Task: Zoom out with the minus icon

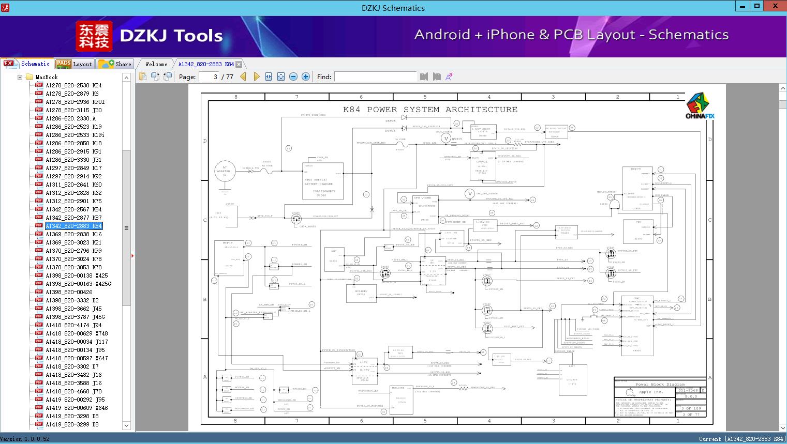Action: [x=293, y=76]
